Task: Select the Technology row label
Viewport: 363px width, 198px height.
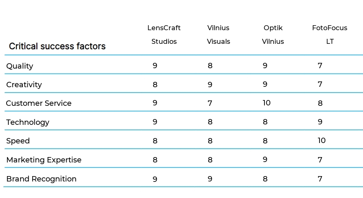Action: [28, 122]
